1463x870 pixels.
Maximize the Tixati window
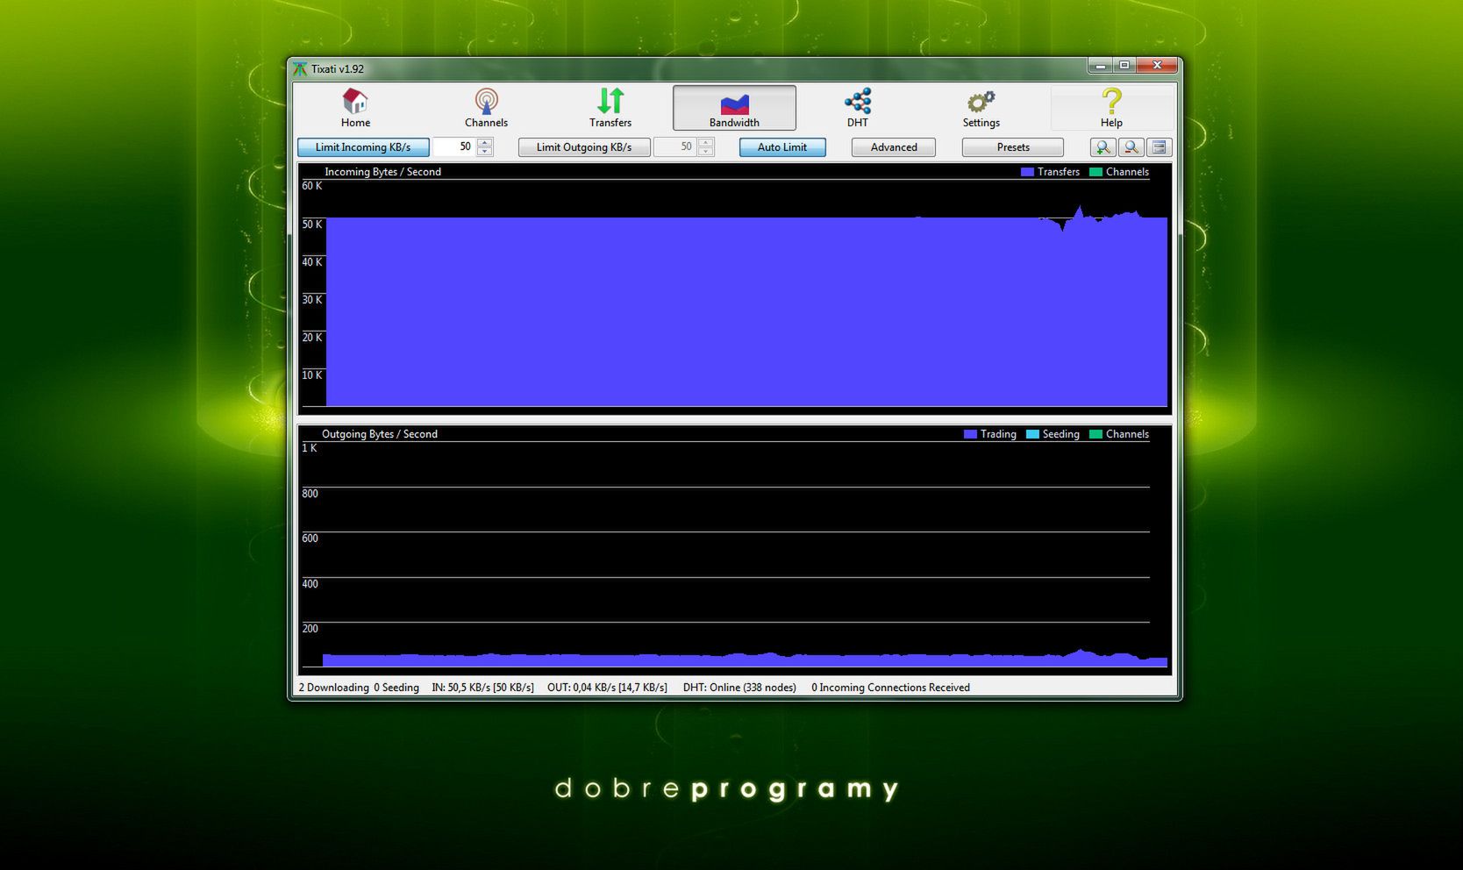click(x=1124, y=65)
